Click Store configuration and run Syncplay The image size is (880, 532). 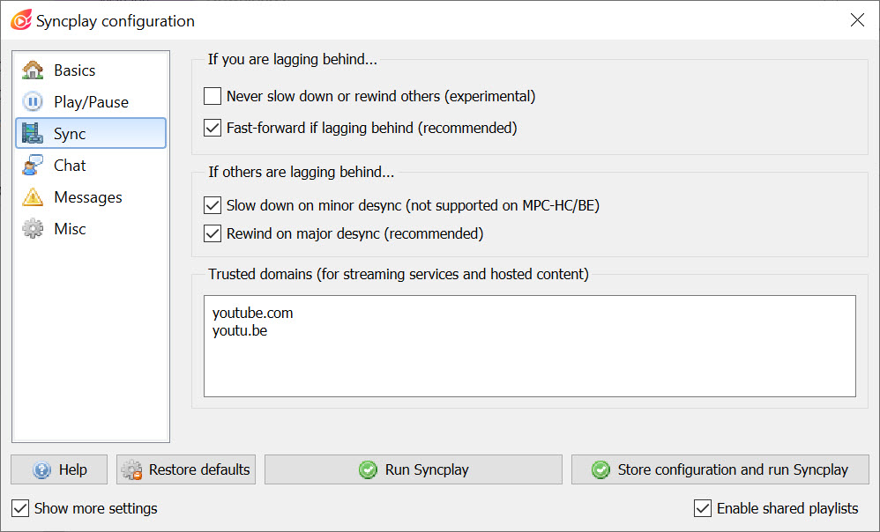720,469
